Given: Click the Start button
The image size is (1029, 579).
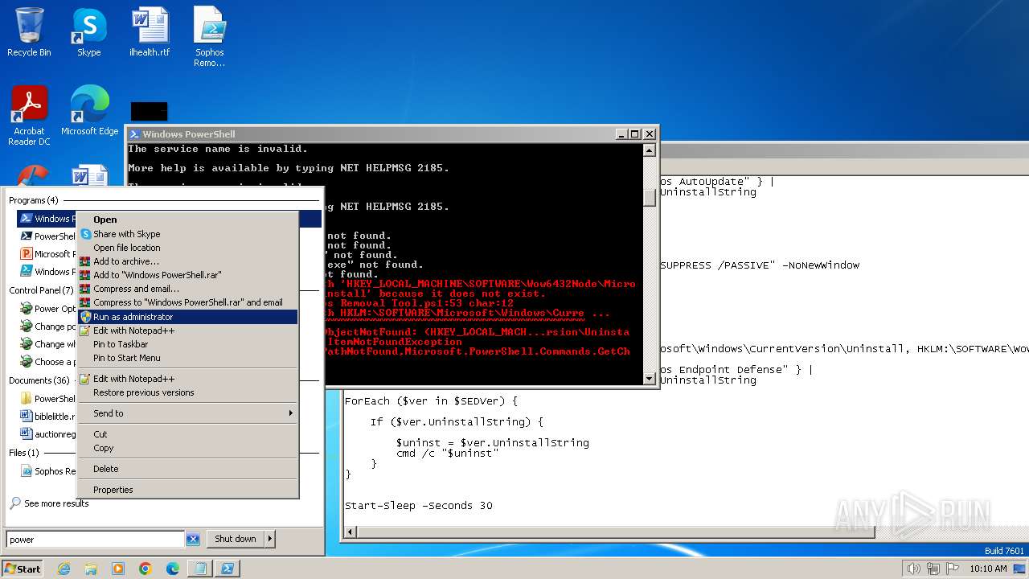Looking at the screenshot, I should click(23, 569).
